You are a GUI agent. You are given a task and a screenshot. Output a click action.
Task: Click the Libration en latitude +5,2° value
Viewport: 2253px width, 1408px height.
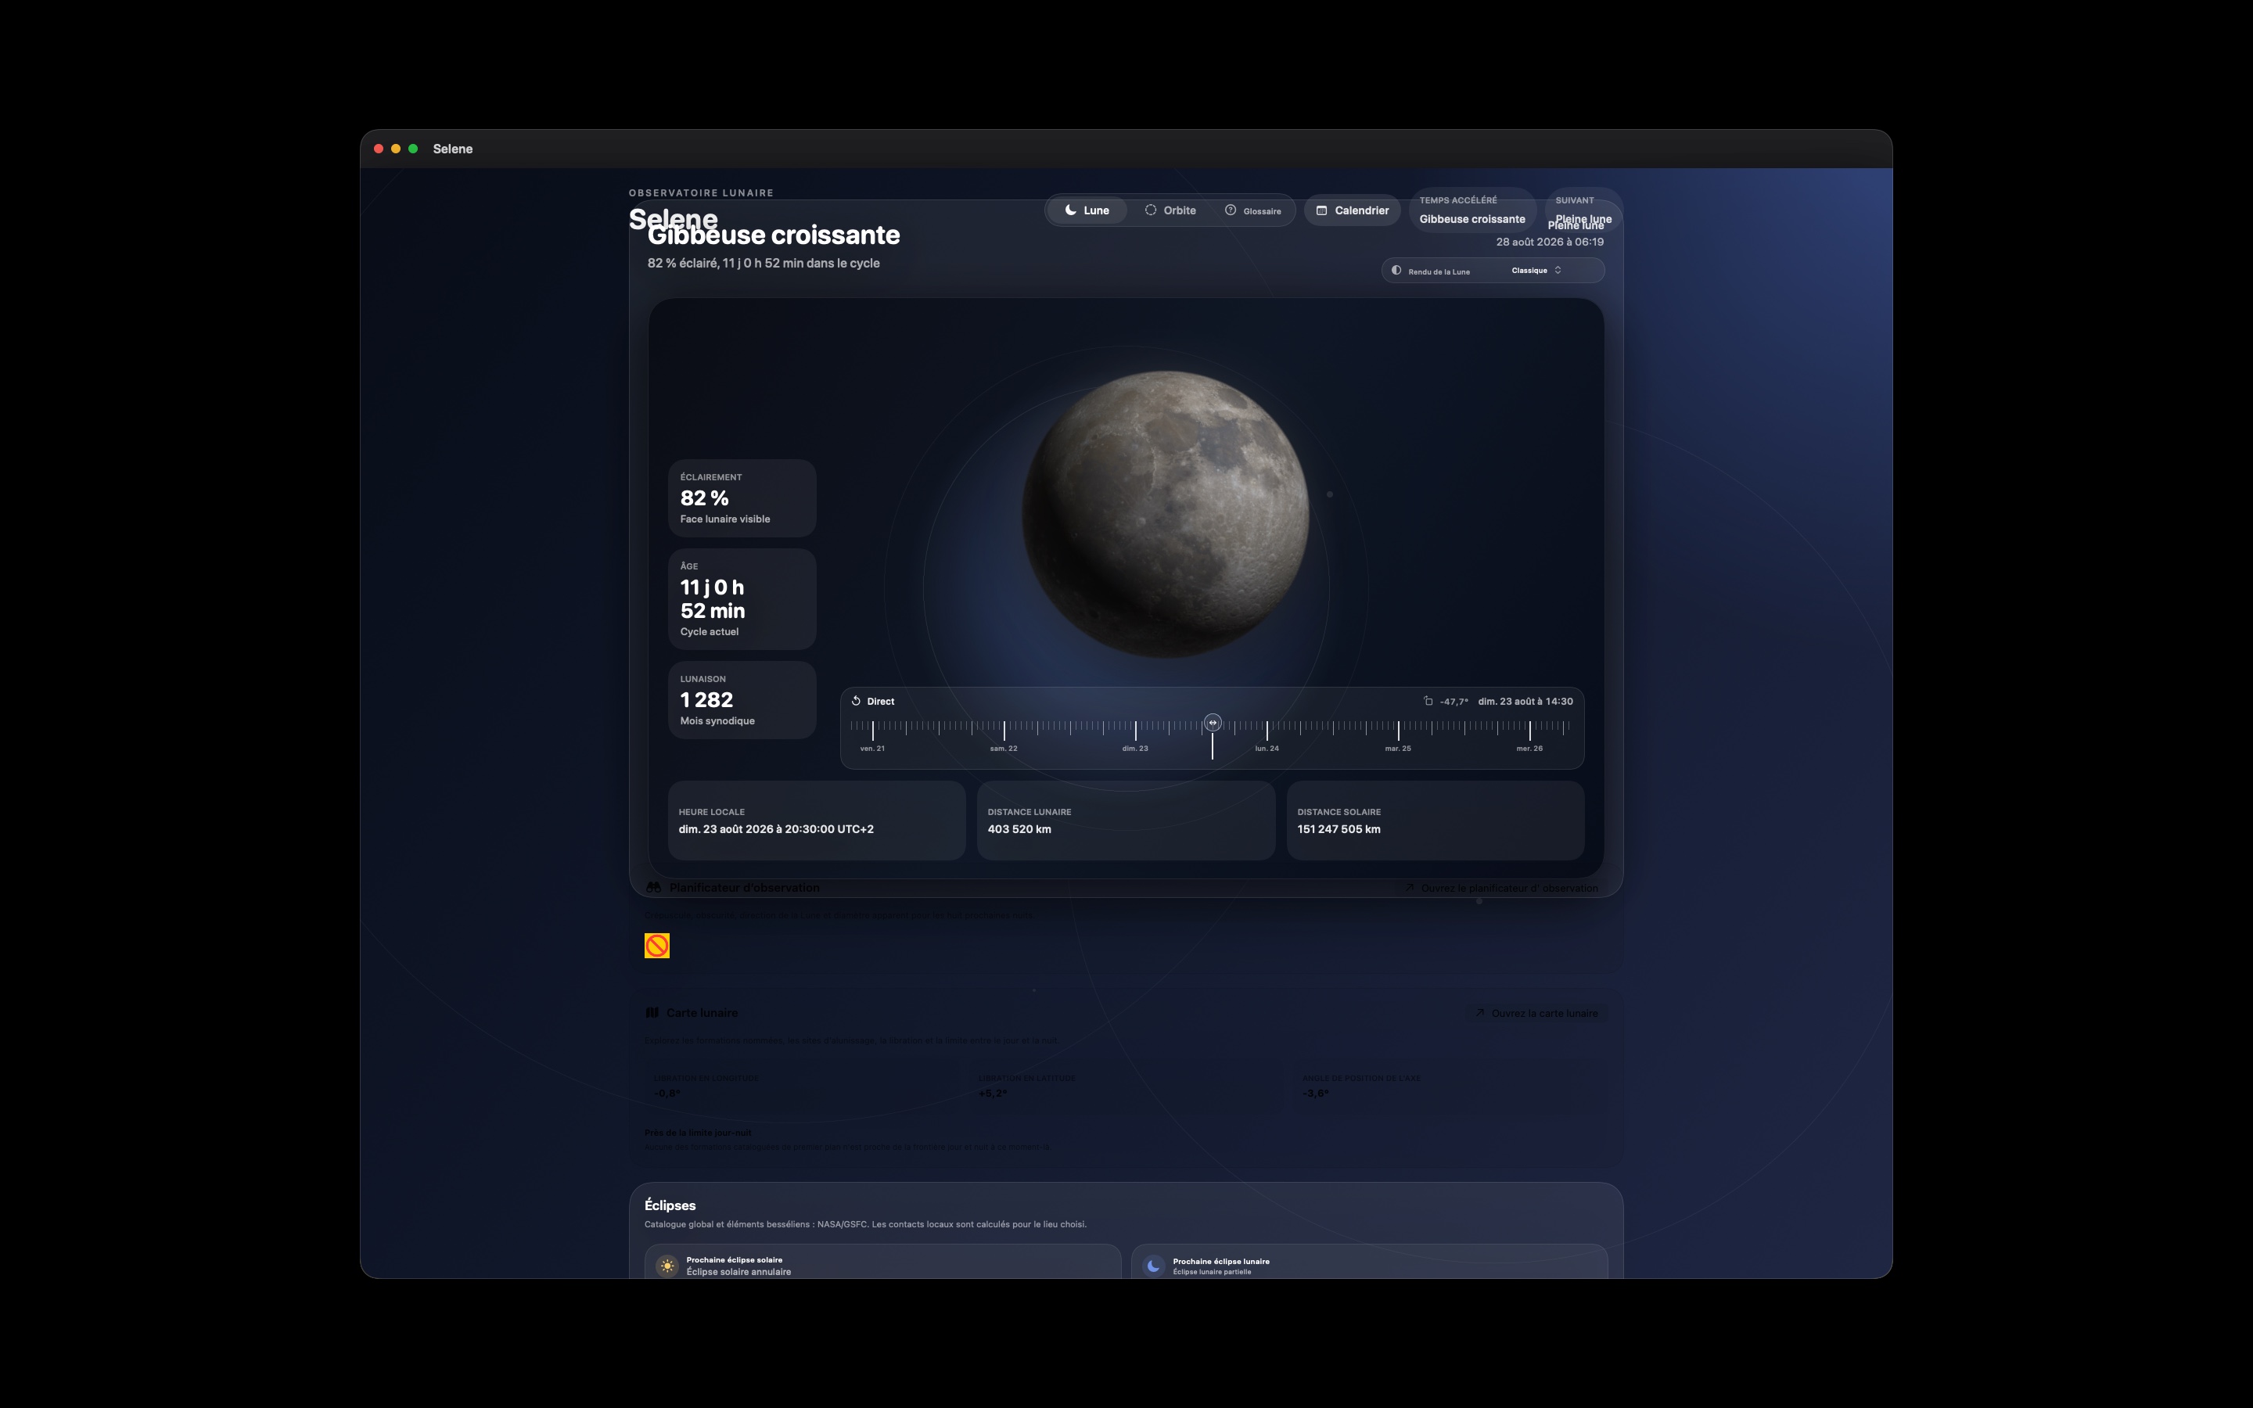[x=993, y=1094]
